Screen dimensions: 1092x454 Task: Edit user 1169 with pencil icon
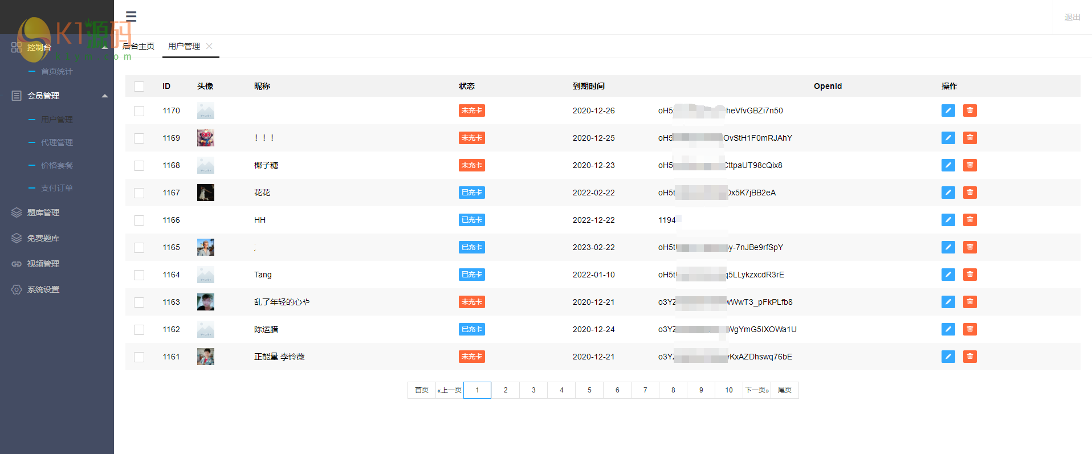point(948,138)
